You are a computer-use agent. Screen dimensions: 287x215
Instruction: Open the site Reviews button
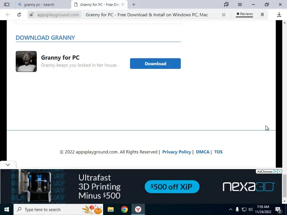(x=244, y=14)
